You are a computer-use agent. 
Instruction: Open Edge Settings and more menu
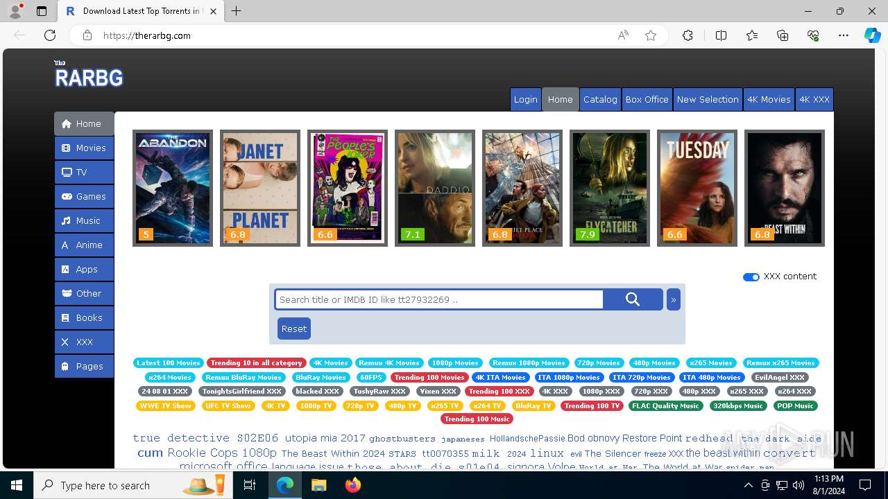[844, 35]
